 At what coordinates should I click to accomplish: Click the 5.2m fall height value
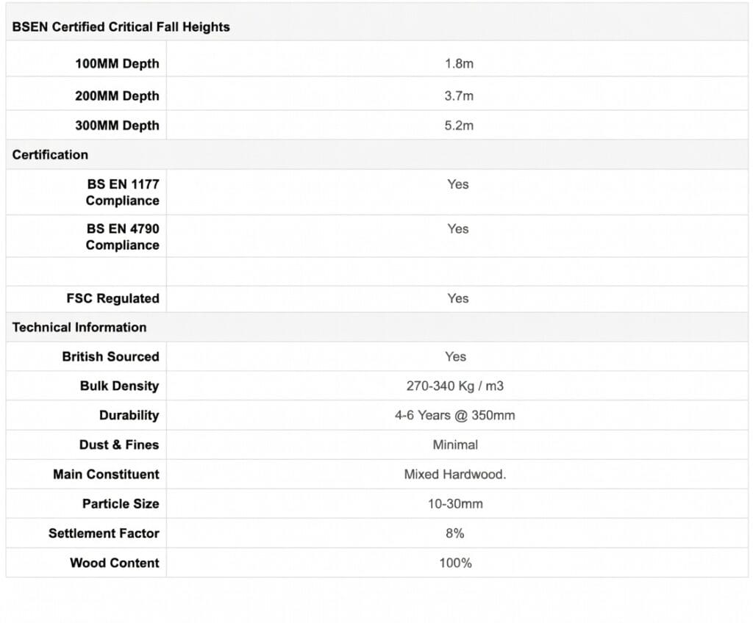tap(459, 126)
